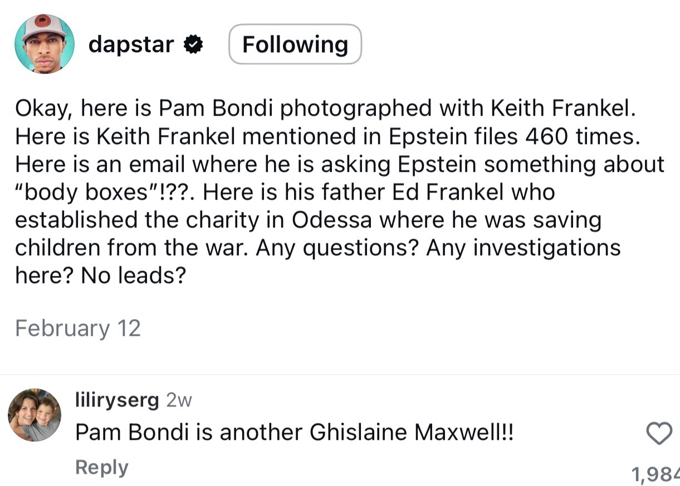Open dapstar's profile picture
This screenshot has height=486, width=680.
[44, 44]
